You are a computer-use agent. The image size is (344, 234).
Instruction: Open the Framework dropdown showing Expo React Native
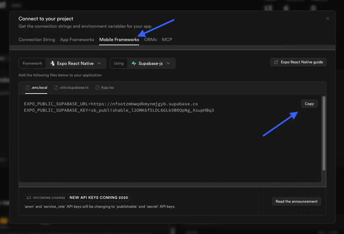(x=76, y=63)
